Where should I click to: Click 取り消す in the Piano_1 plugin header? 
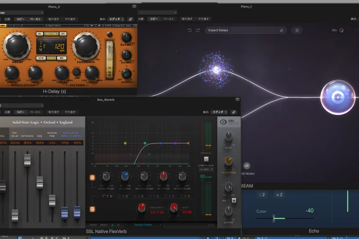click(187, 19)
